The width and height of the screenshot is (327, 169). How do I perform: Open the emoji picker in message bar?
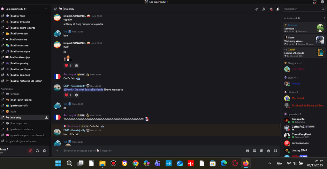(269, 151)
